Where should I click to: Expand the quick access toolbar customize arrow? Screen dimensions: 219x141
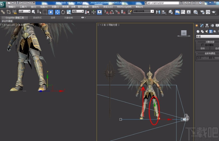pyautogui.click(x=34, y=3)
